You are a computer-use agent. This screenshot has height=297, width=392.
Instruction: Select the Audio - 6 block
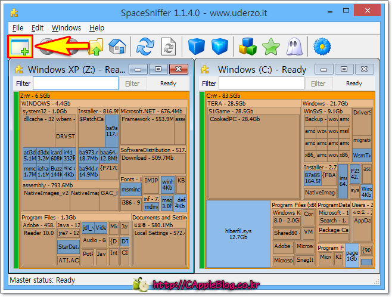coord(95,242)
